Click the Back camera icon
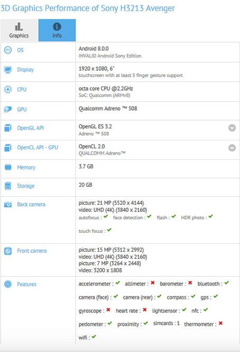 pyautogui.click(x=8, y=205)
